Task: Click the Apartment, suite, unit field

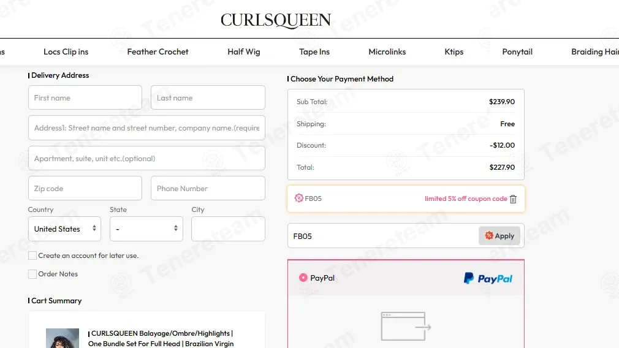Action: tap(146, 158)
